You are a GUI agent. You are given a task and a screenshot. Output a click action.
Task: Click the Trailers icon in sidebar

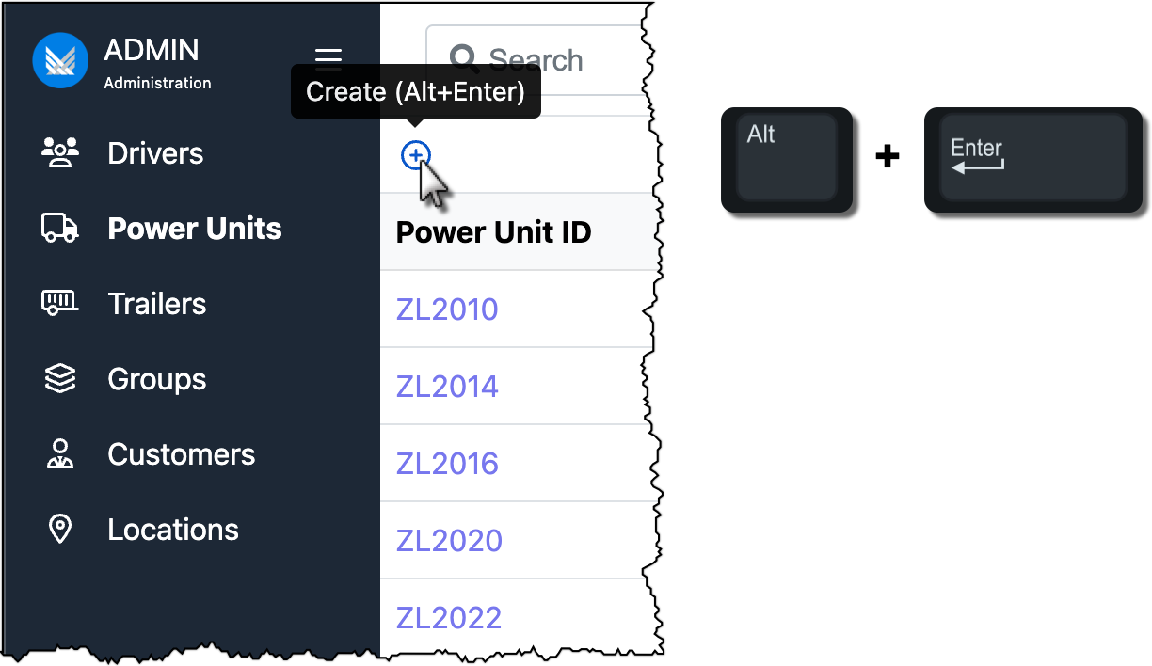click(60, 303)
